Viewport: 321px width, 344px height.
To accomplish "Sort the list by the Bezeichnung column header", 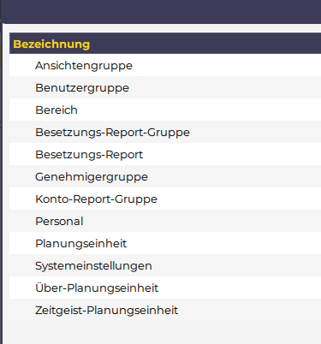I will [x=51, y=44].
